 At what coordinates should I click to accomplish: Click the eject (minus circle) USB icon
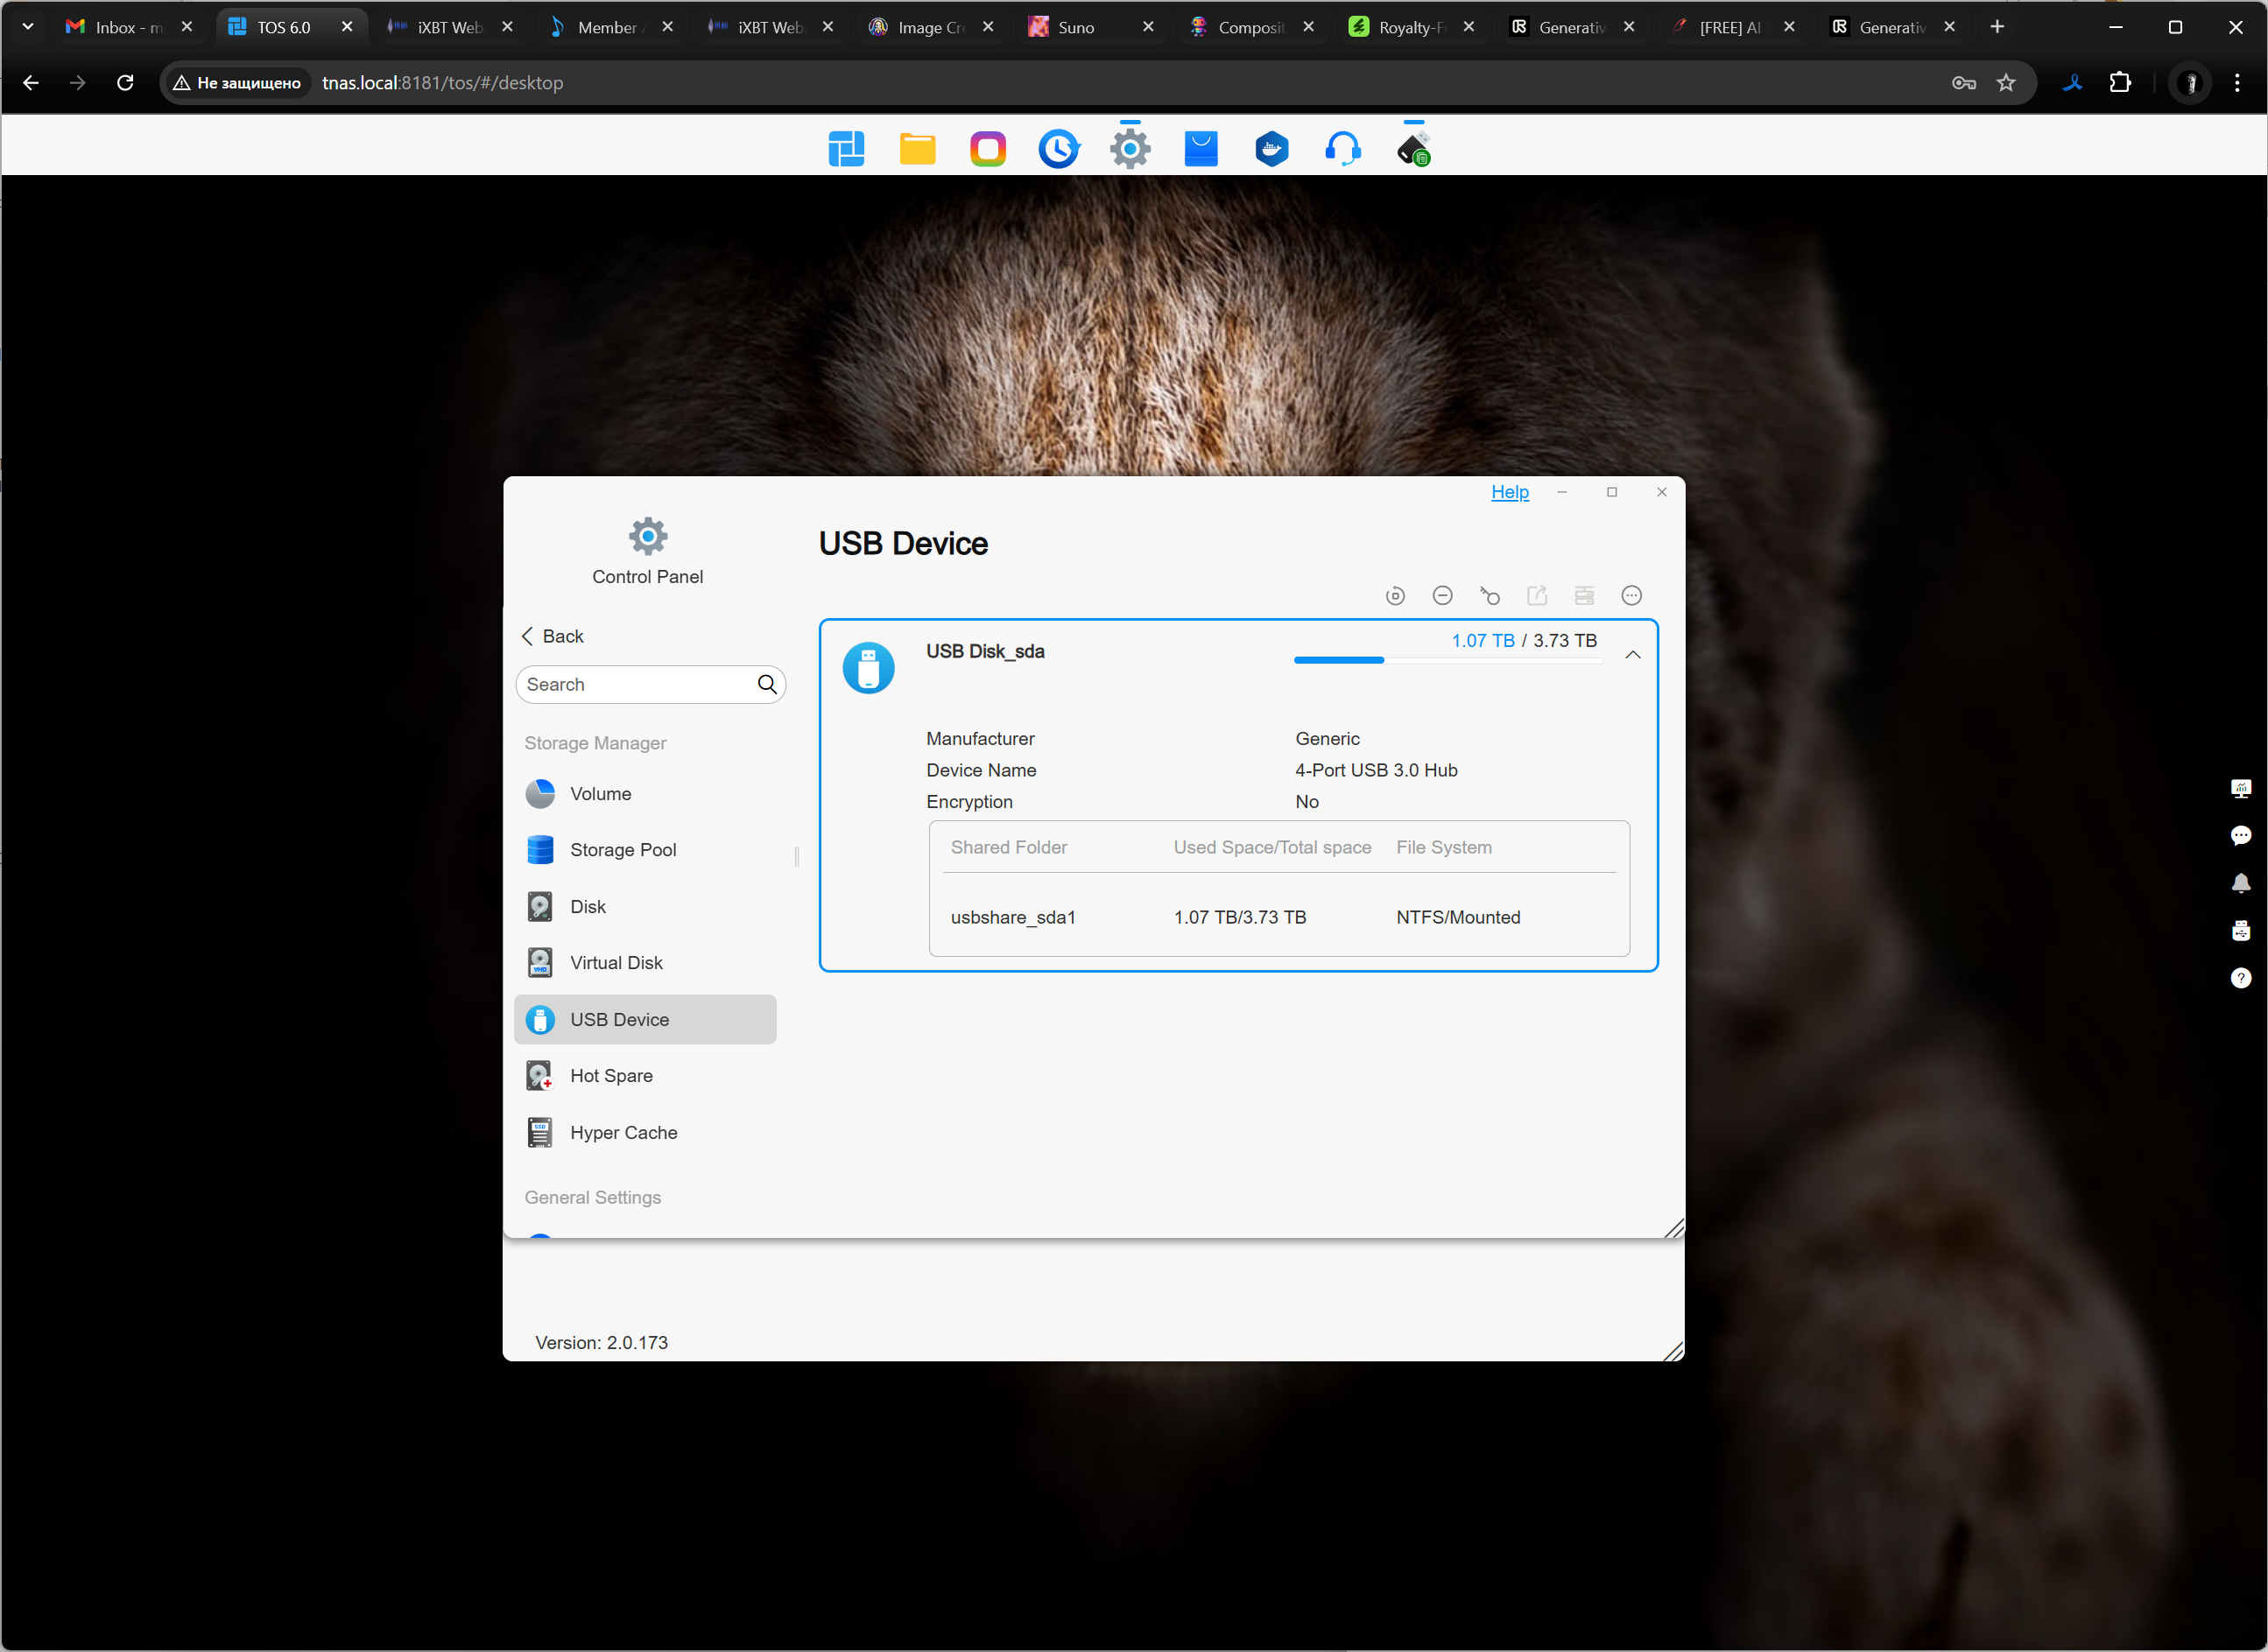[x=1442, y=596]
